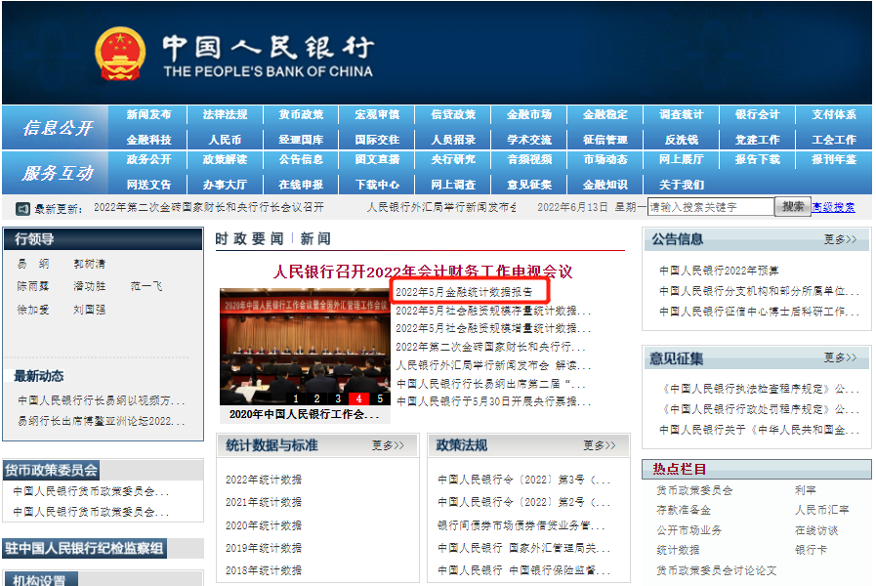The width and height of the screenshot is (876, 586).
Task: Select slide 3 in image carousel
Action: (x=338, y=398)
